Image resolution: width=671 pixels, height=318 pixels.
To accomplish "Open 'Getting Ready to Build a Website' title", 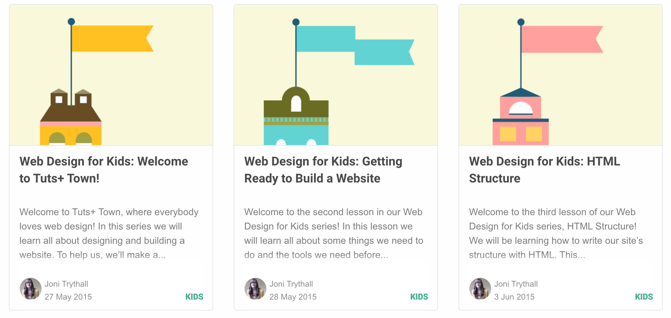I will tap(323, 170).
